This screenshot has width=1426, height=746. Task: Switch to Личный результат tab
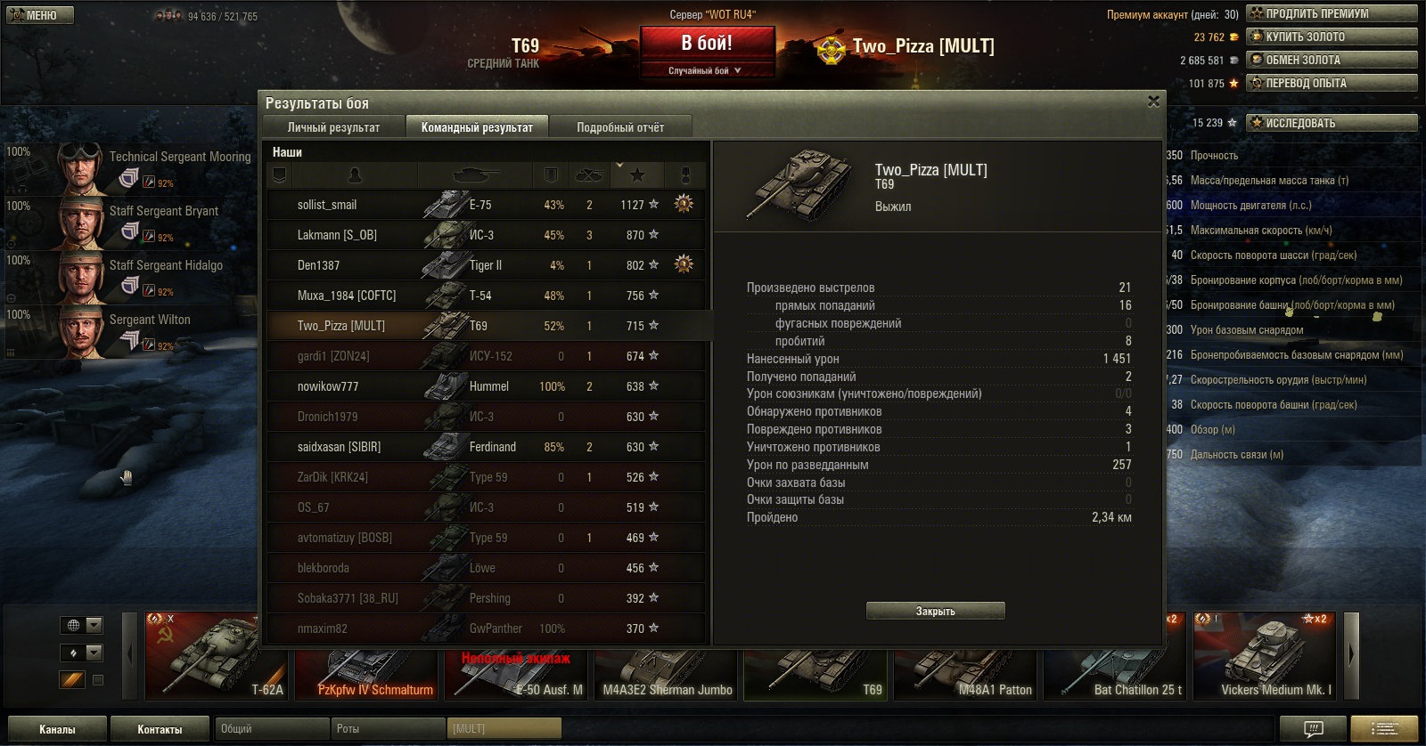334,127
